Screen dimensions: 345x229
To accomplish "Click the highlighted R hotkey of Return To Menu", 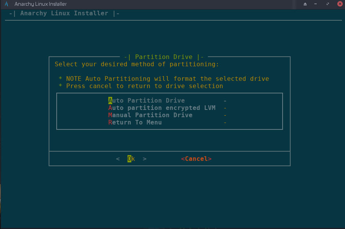I will coord(110,122).
